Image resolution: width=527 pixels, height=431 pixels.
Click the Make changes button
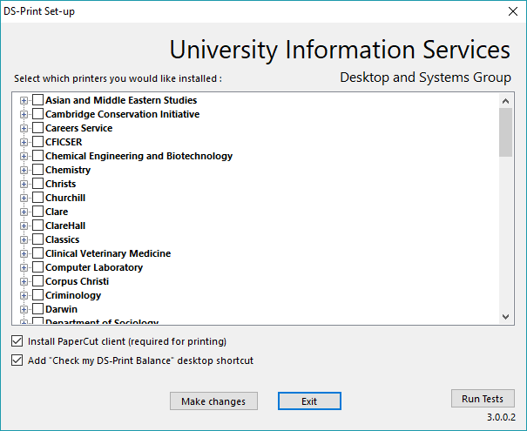click(x=213, y=401)
